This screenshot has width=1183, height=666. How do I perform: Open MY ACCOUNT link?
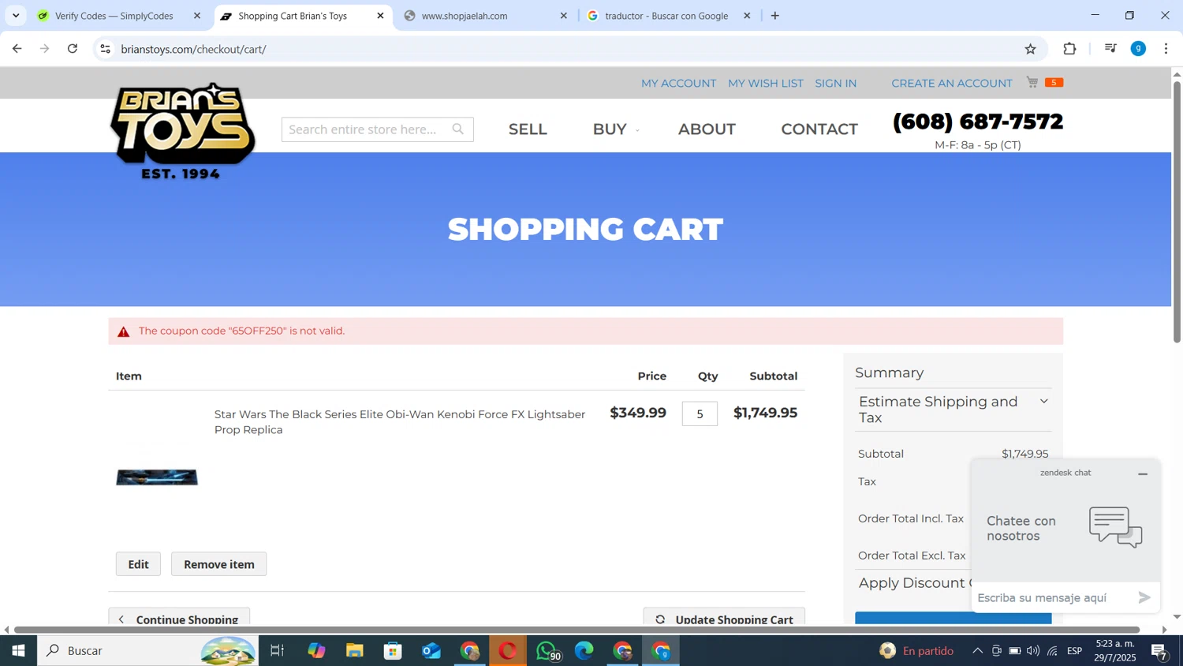click(x=678, y=84)
